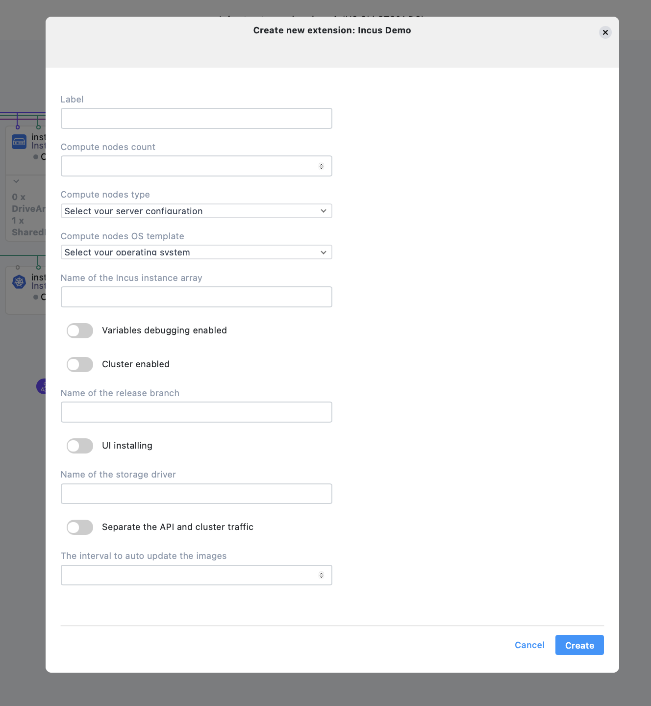This screenshot has width=651, height=706.
Task: Open the Compute nodes type dropdown
Action: (196, 211)
